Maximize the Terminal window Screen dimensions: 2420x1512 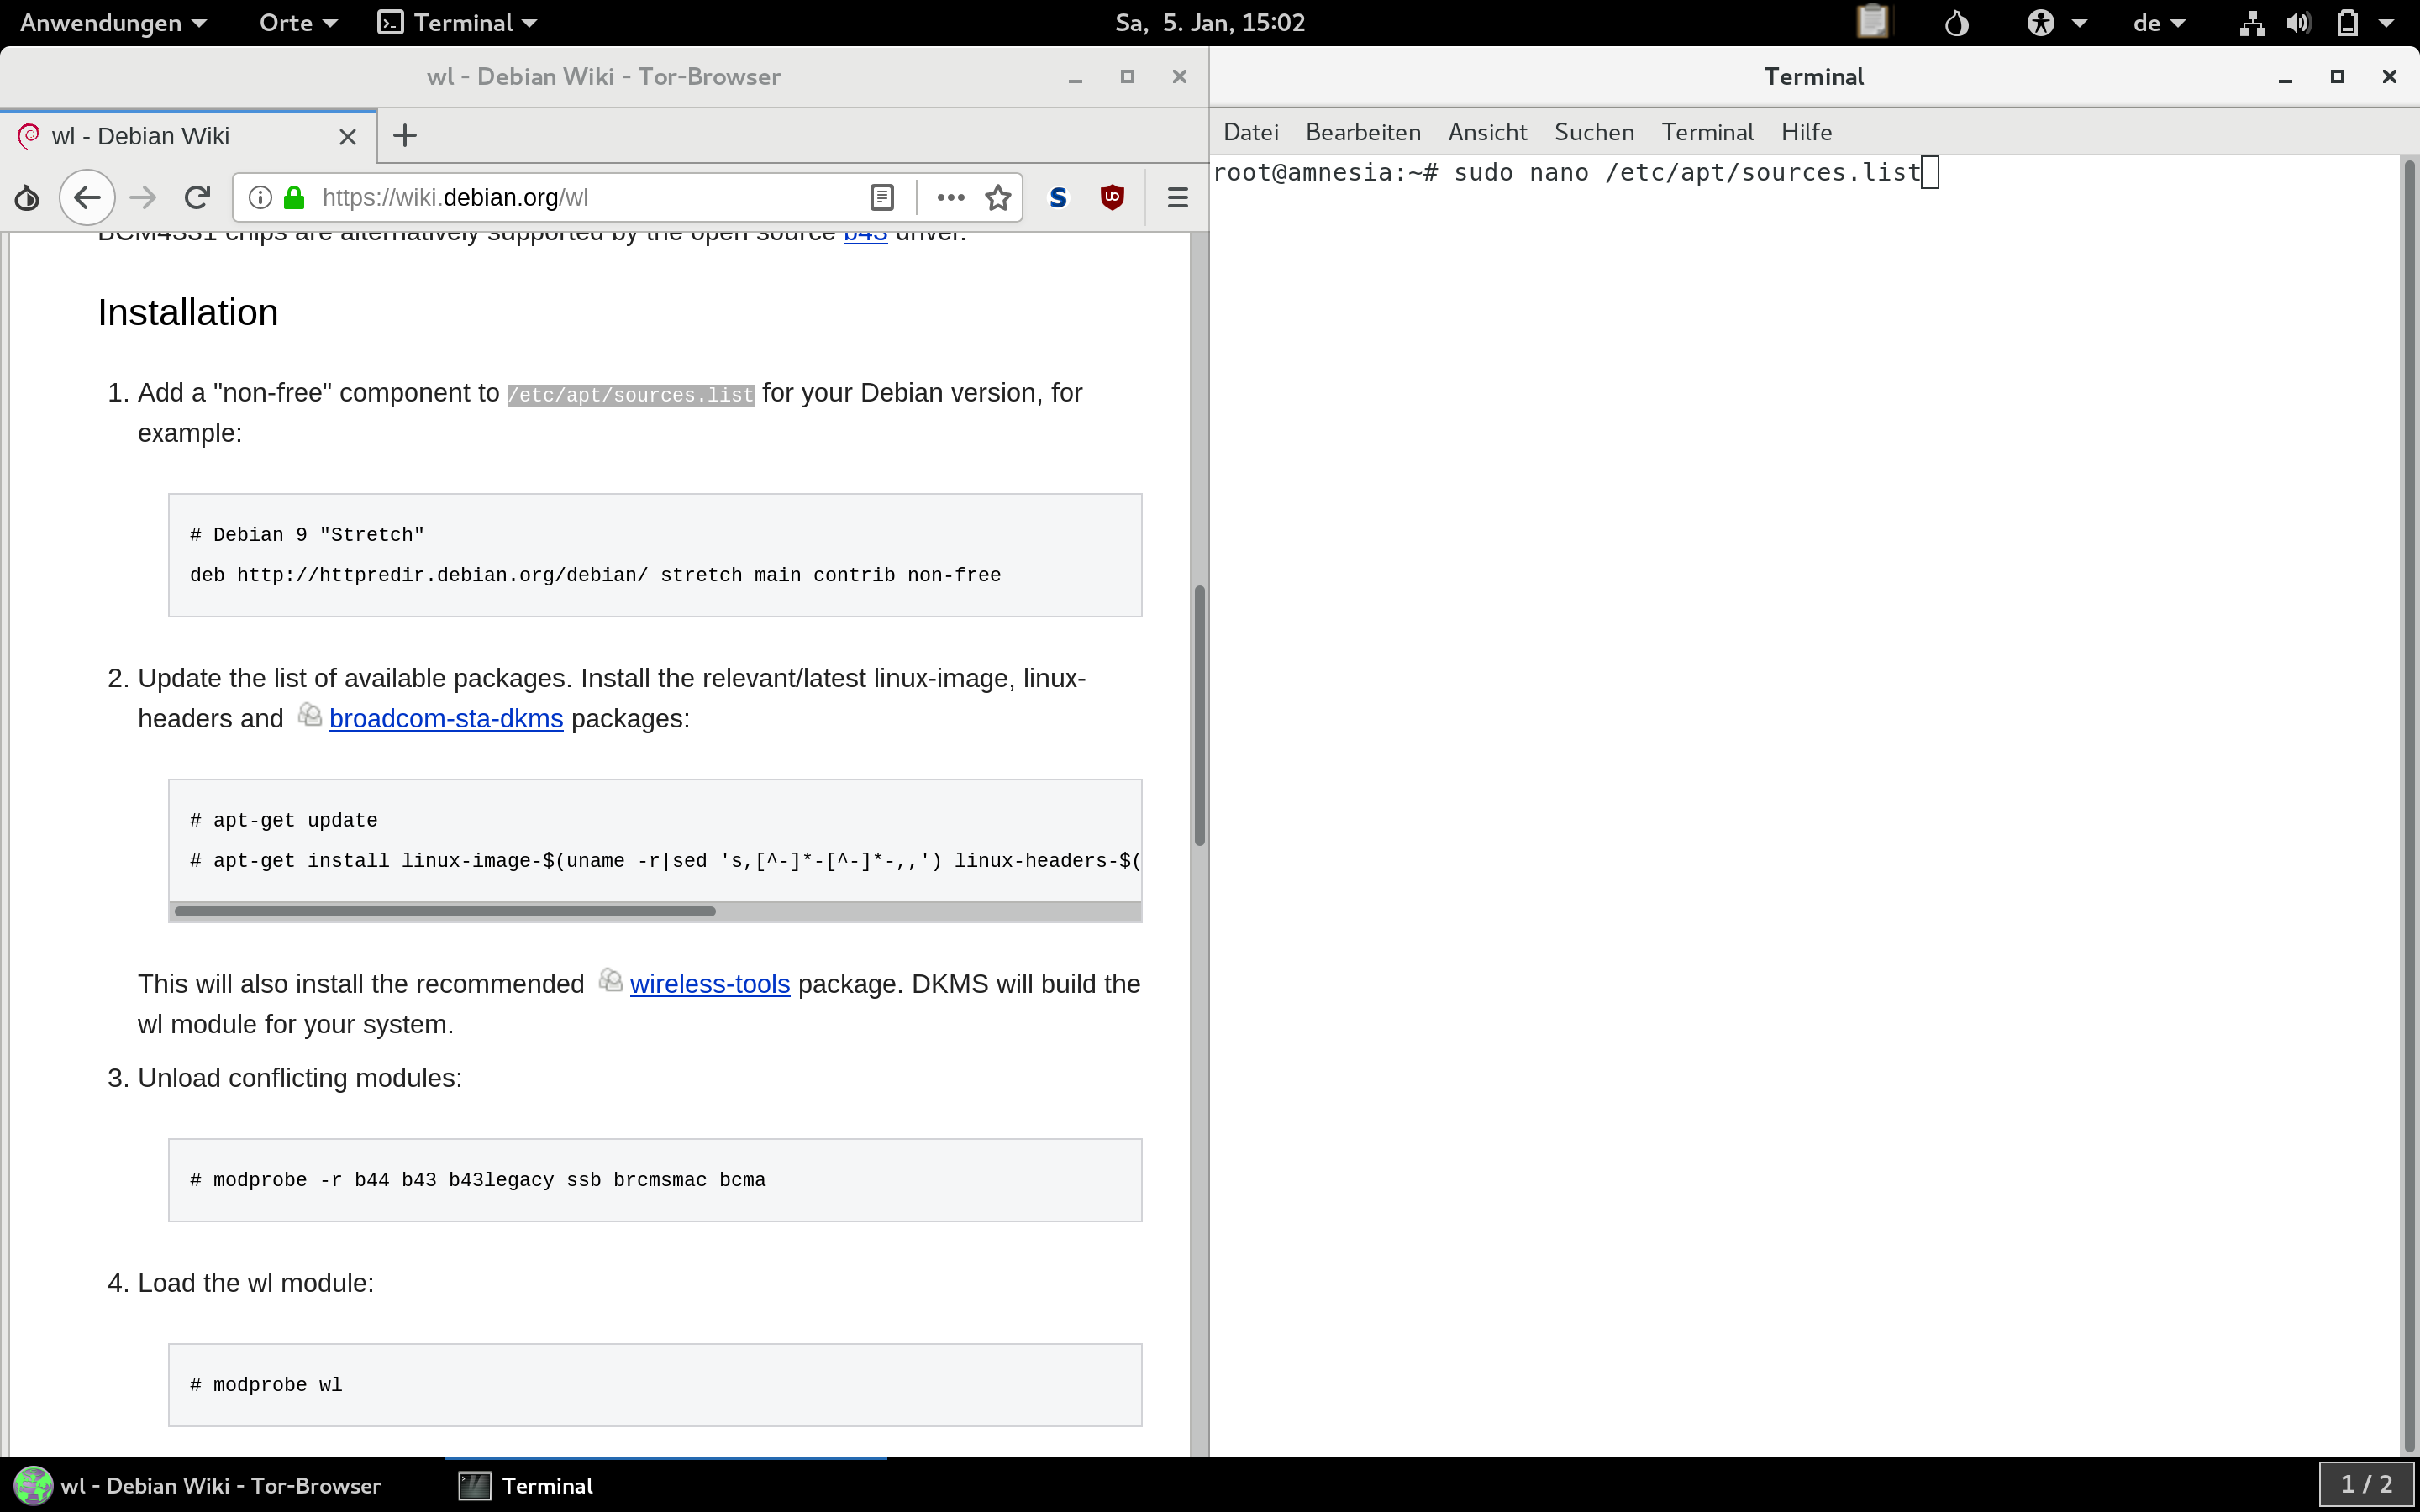(2337, 77)
